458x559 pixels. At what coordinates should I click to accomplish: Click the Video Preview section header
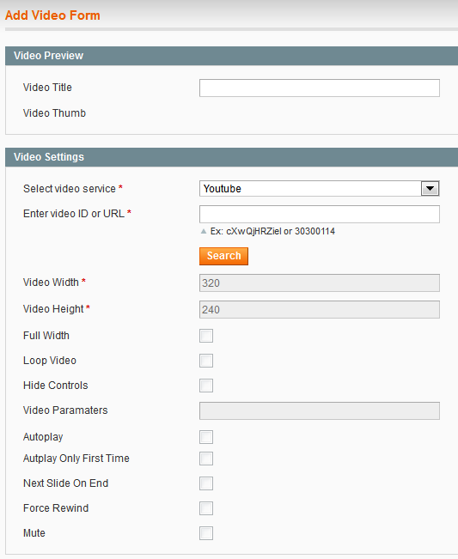pyautogui.click(x=231, y=56)
